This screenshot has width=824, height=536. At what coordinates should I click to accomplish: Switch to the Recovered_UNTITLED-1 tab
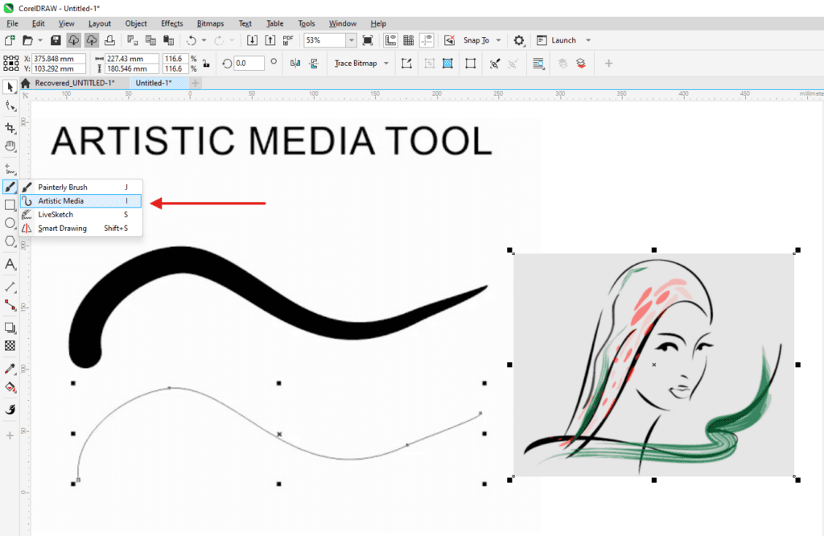pos(74,83)
